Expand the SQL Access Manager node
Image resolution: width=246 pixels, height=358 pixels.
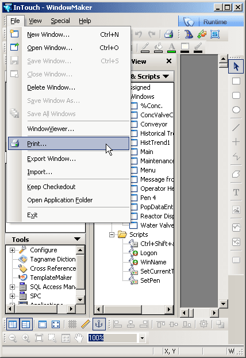(x=12, y=287)
